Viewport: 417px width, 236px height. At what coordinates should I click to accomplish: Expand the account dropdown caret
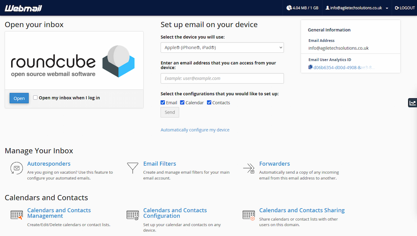pos(387,8)
